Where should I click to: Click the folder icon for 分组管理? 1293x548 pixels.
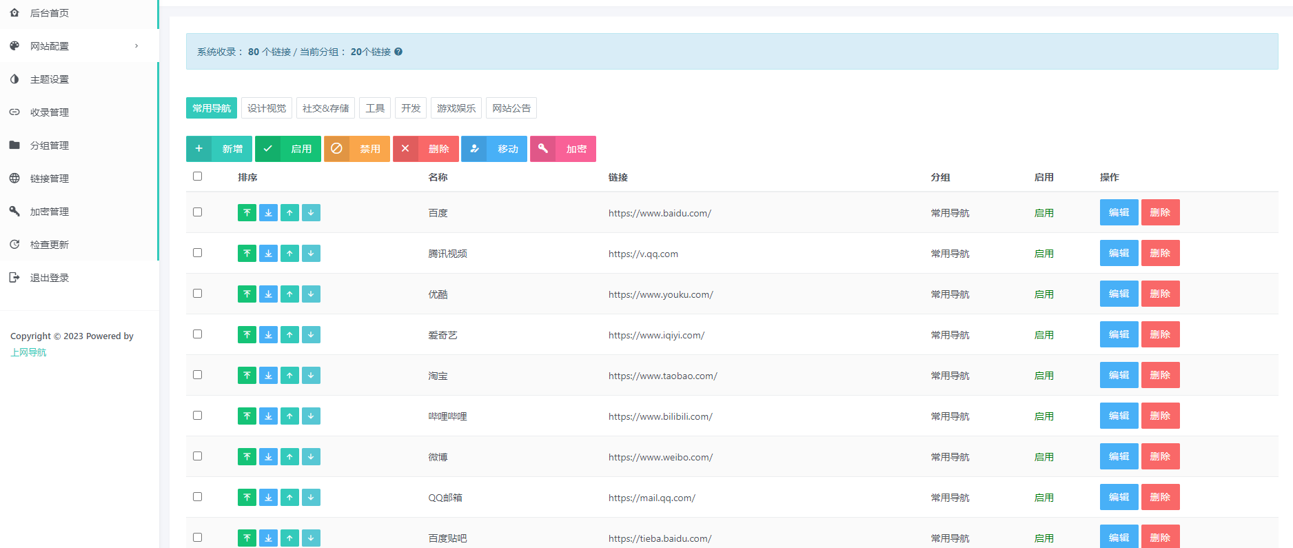(14, 145)
